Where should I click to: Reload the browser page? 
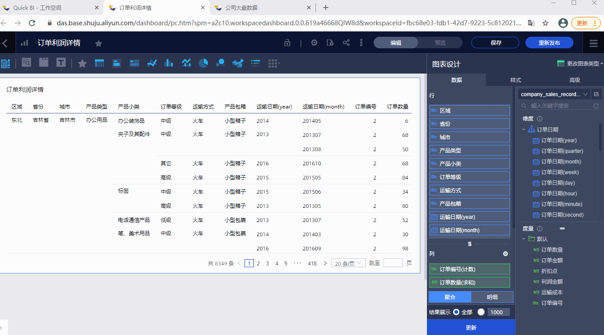32,23
